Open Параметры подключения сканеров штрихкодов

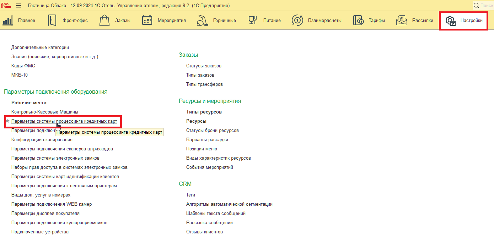click(62, 149)
